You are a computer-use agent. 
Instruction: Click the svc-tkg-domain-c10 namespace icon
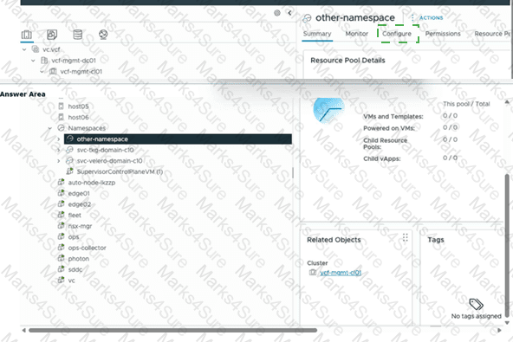coord(69,150)
